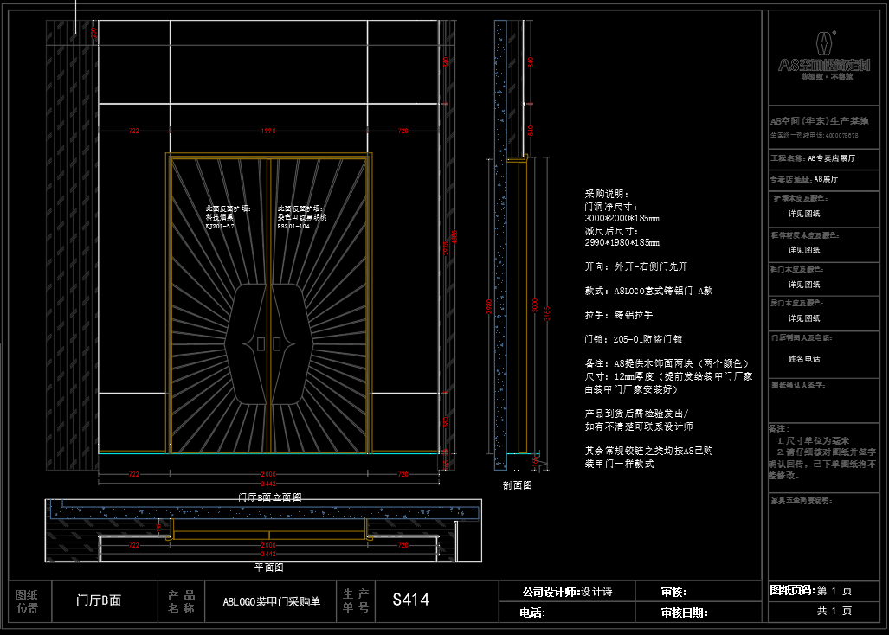Click the left door hexagonal center panel
Screen dimensions: 889x635
247,343
